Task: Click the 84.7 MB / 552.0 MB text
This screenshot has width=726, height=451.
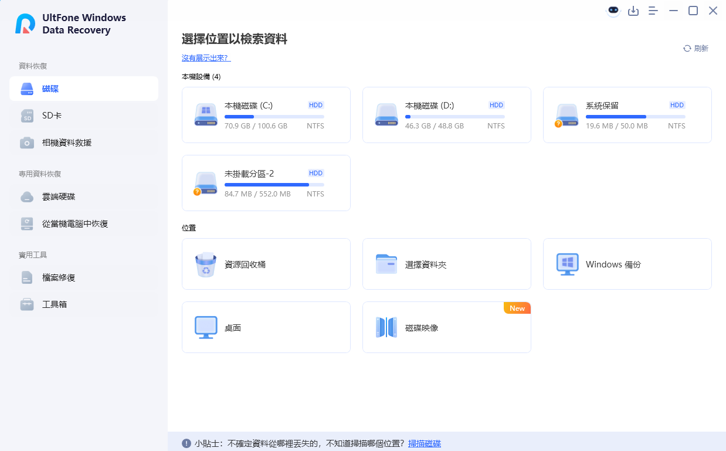Action: click(257, 194)
